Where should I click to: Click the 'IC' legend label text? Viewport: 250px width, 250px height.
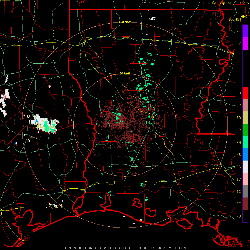click(238, 179)
